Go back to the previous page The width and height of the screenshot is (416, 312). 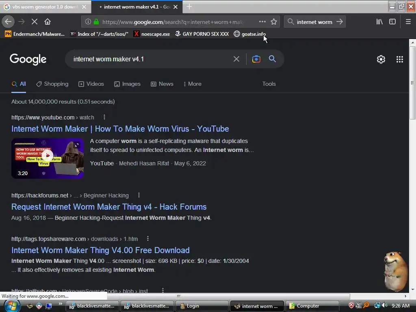coord(8,22)
